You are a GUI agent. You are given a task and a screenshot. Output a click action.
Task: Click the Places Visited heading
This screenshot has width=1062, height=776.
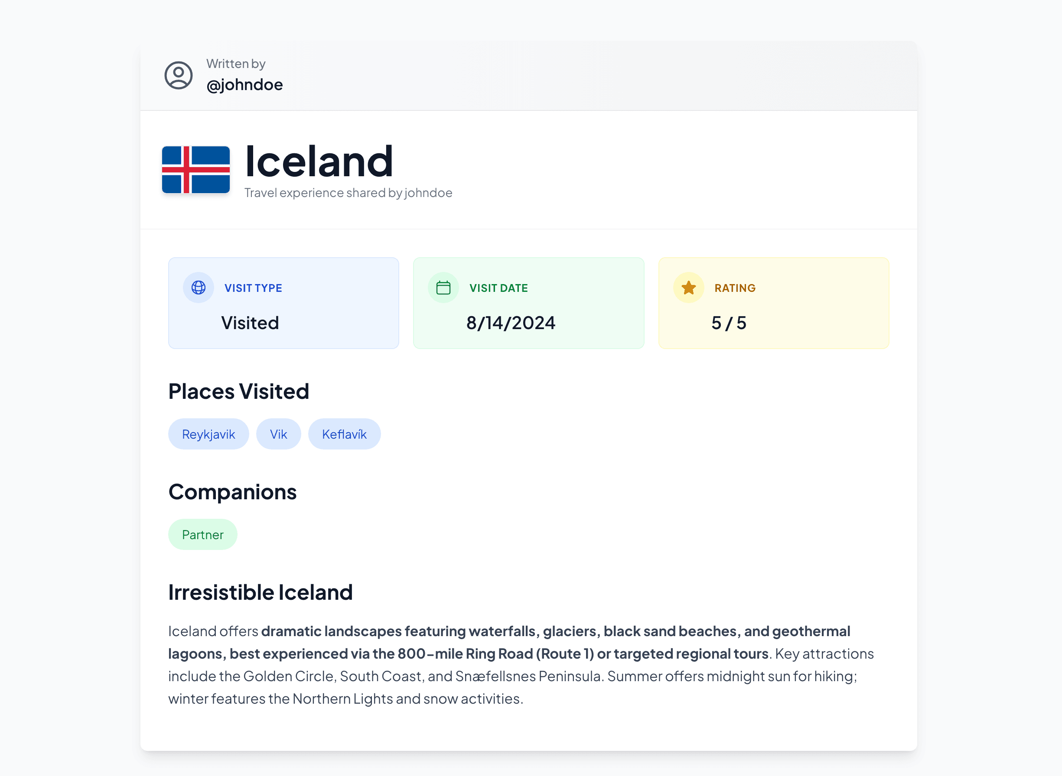tap(239, 391)
